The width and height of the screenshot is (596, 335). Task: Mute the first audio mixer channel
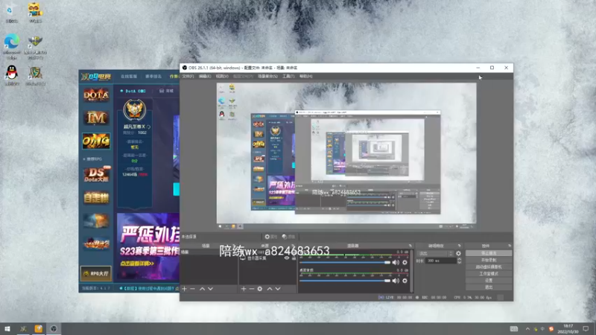396,263
